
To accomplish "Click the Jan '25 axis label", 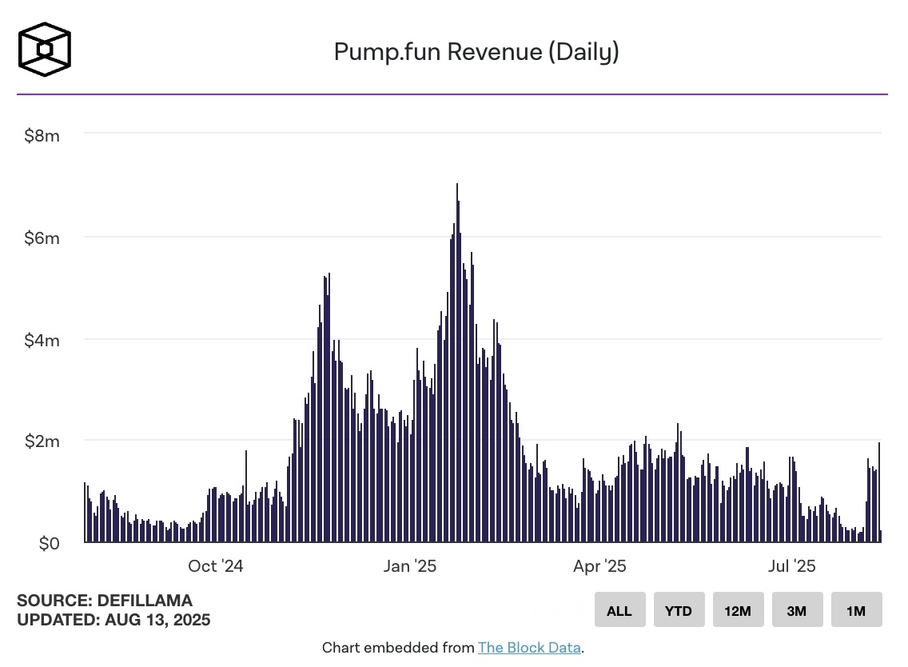I will coord(409,565).
